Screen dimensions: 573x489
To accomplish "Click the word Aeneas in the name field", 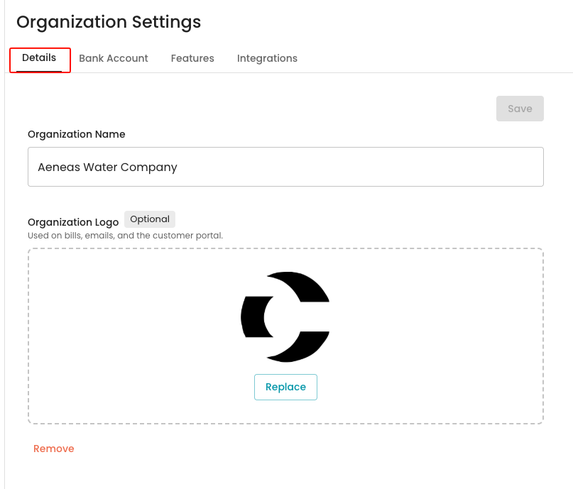I will point(59,167).
